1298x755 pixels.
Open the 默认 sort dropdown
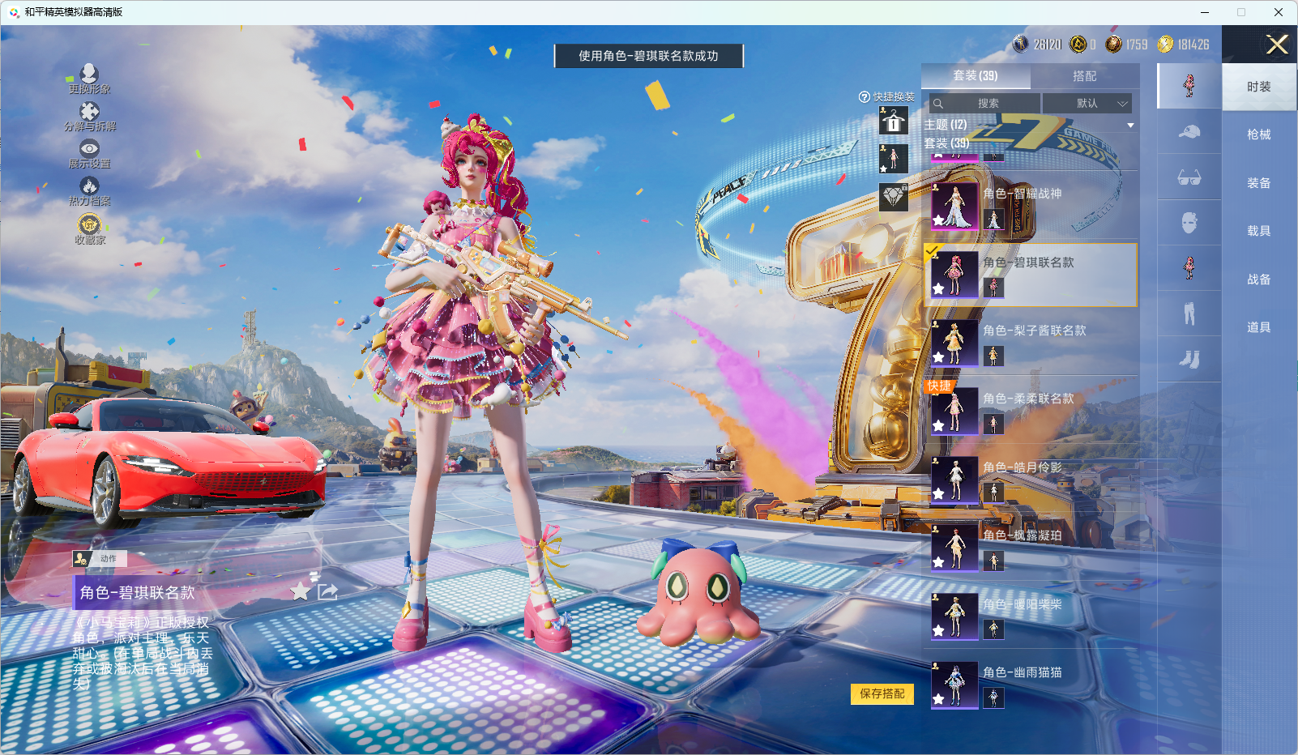[x=1087, y=104]
